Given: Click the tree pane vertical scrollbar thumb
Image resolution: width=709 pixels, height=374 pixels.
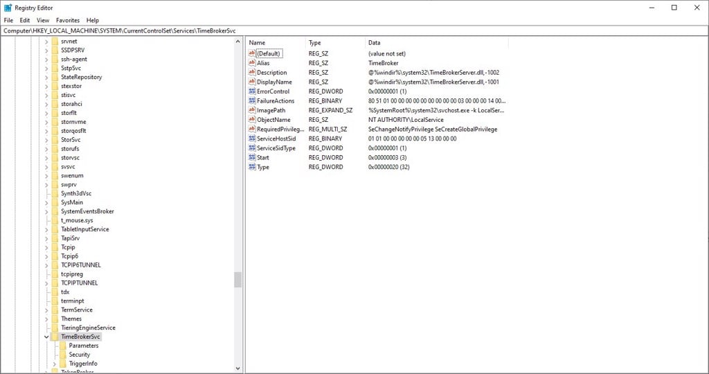Looking at the screenshot, I should click(x=238, y=280).
